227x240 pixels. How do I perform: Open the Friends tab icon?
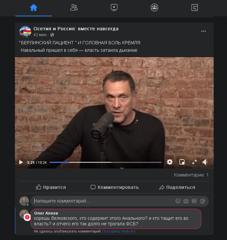(x=74, y=7)
